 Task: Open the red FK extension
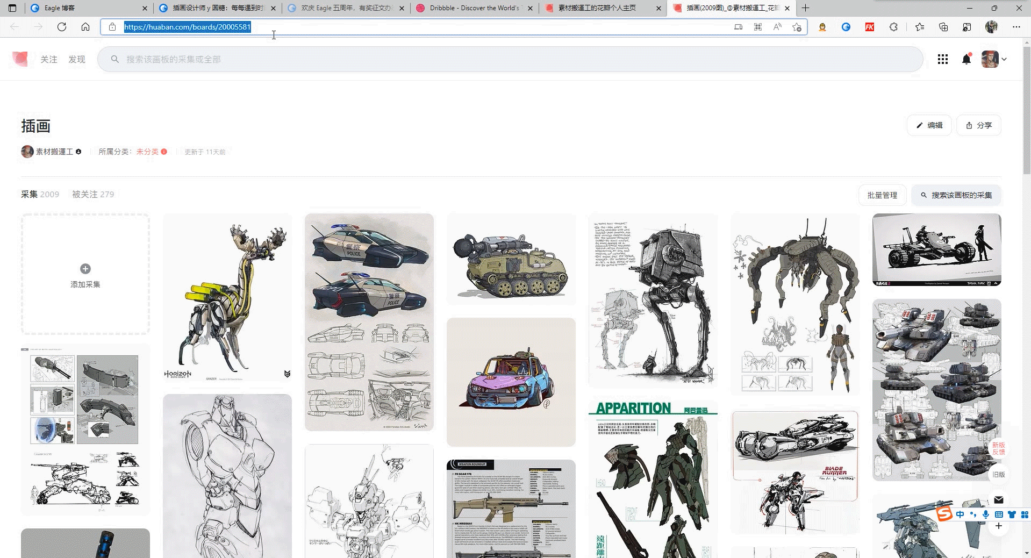pos(870,27)
